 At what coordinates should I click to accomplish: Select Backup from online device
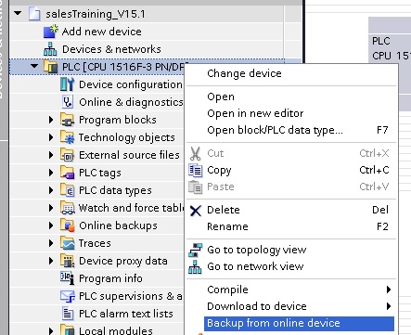299,323
